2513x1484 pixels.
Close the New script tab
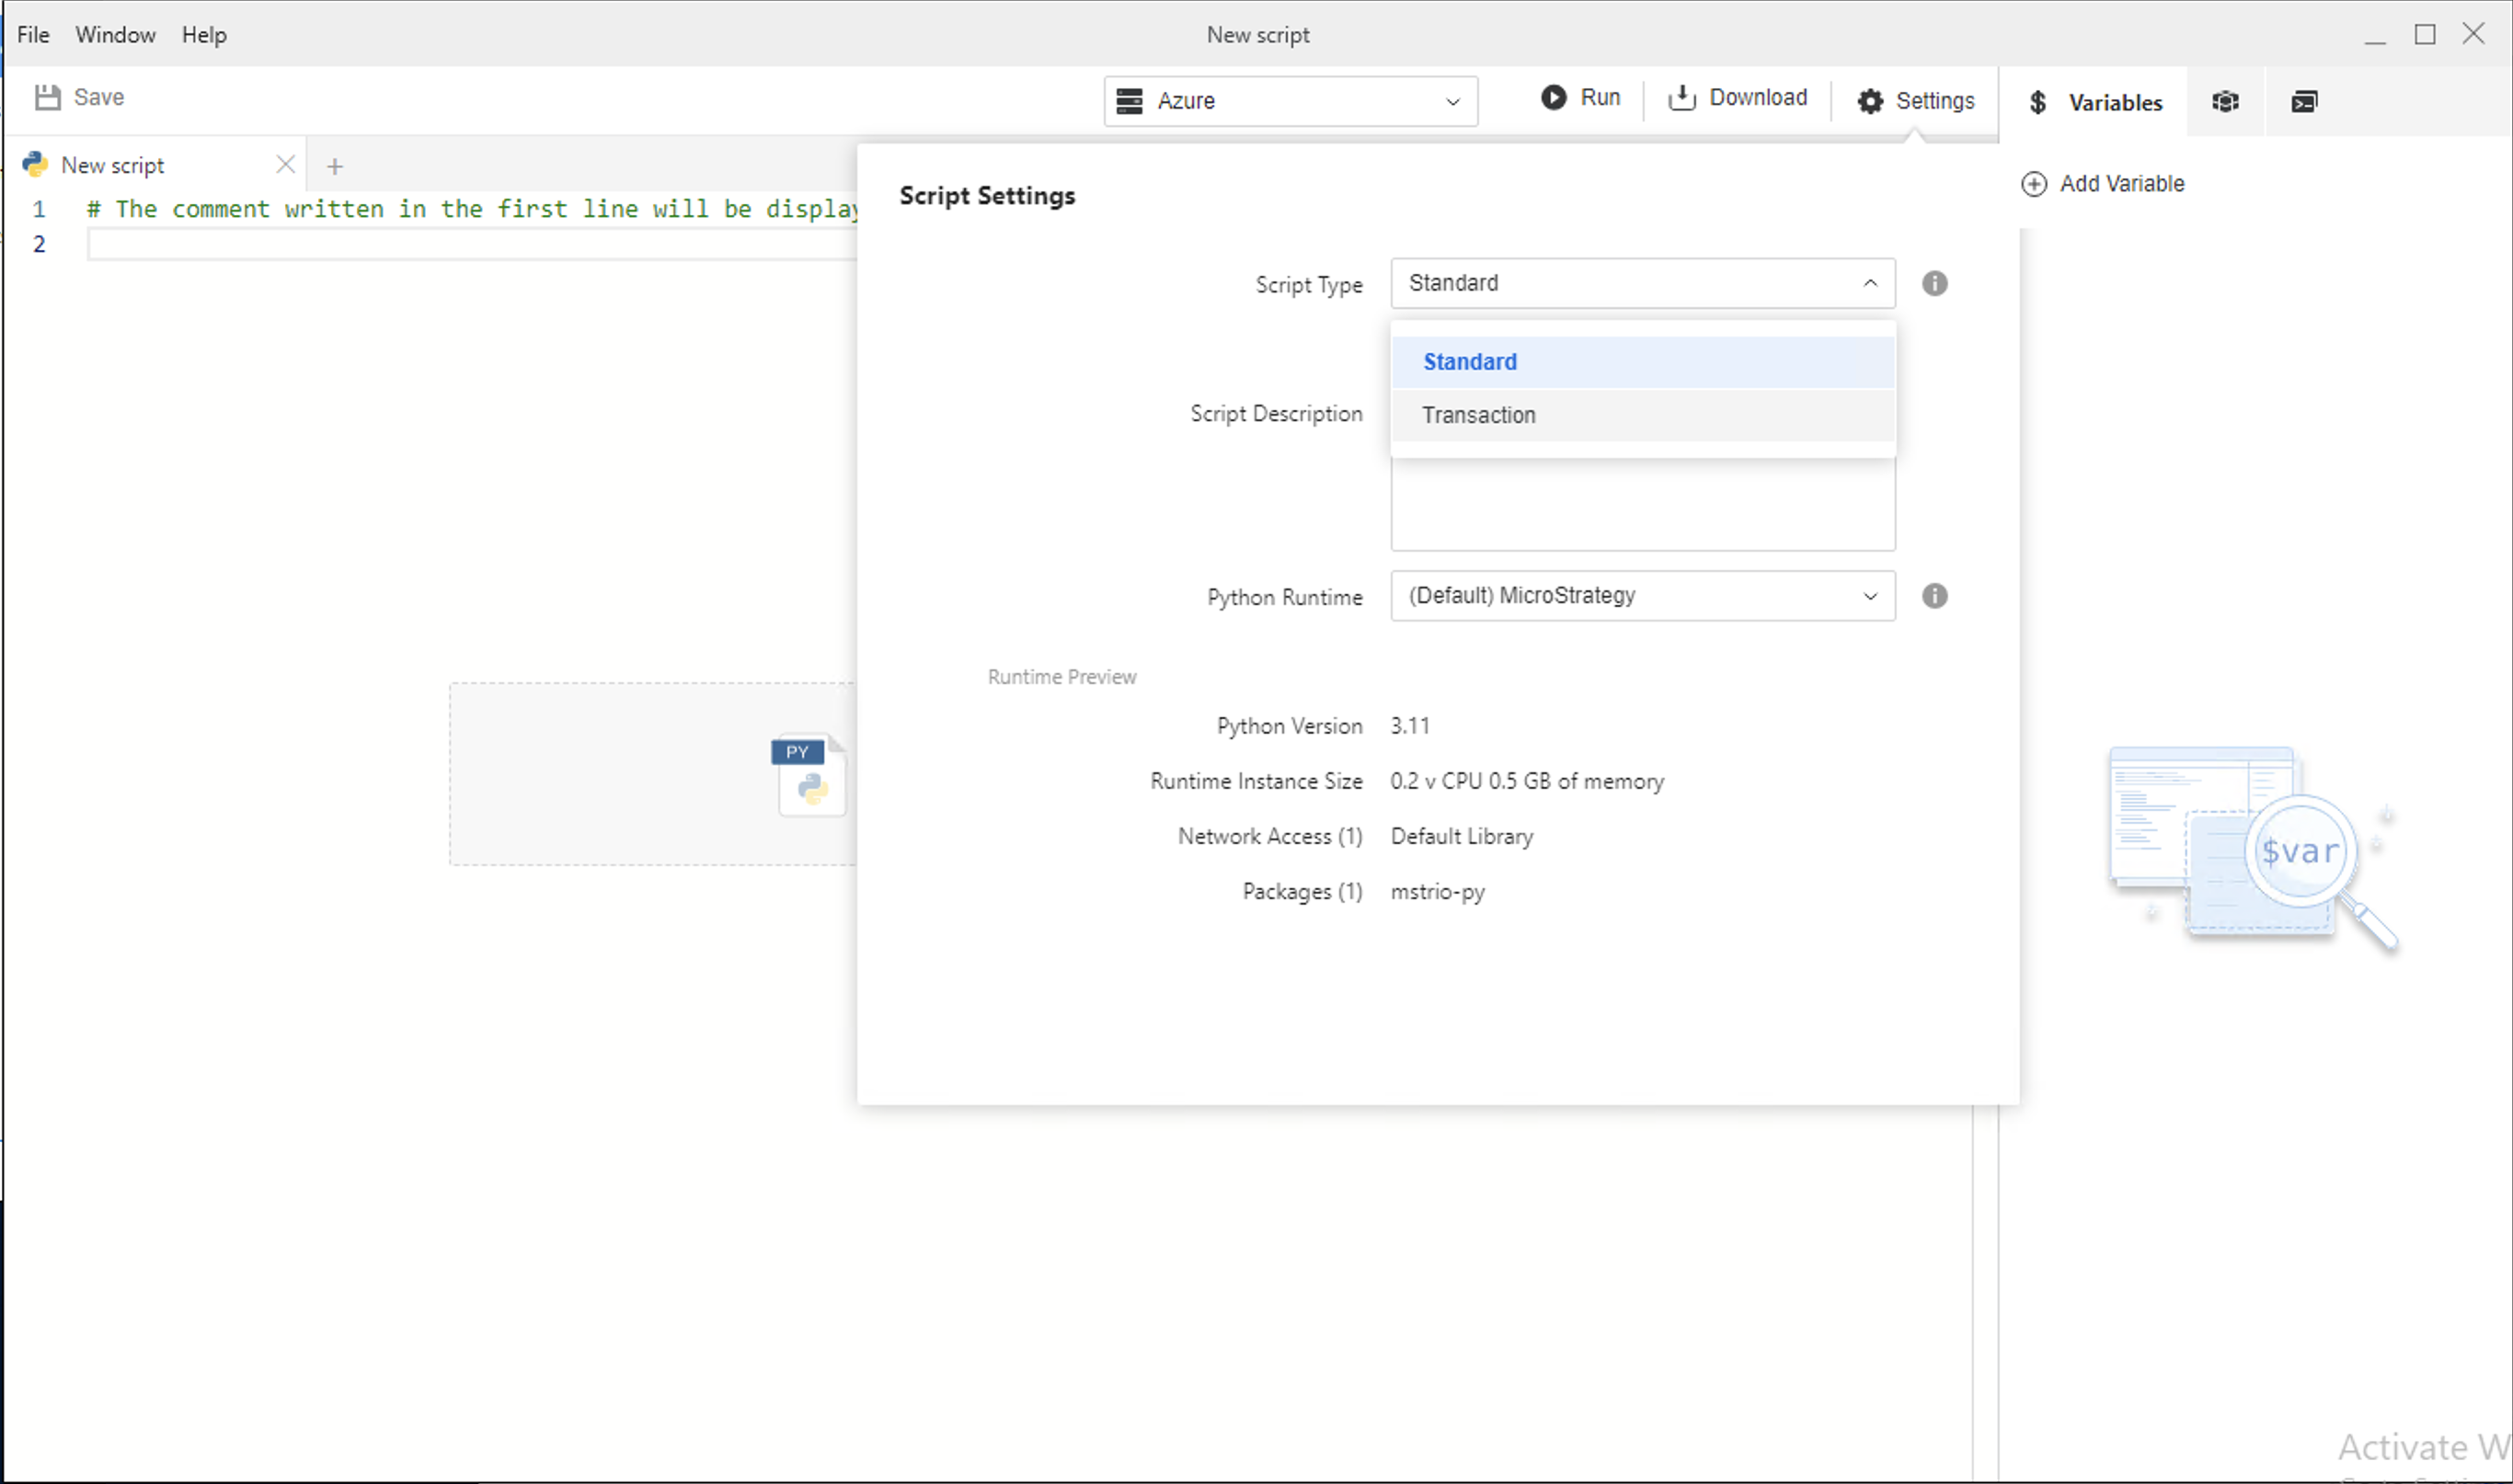point(285,165)
